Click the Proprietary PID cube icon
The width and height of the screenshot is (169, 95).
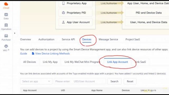click(x=63, y=13)
